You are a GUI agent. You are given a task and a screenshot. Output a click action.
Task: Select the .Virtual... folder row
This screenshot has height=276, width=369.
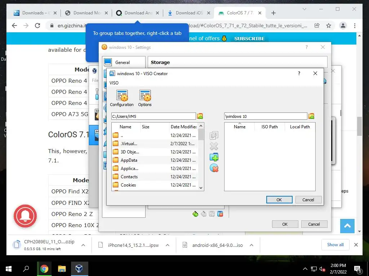155,144
